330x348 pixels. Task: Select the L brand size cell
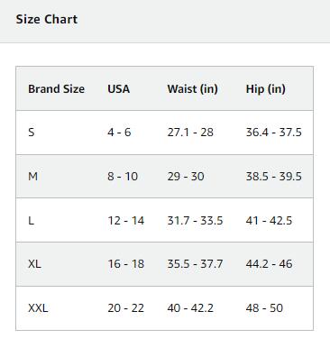point(31,221)
